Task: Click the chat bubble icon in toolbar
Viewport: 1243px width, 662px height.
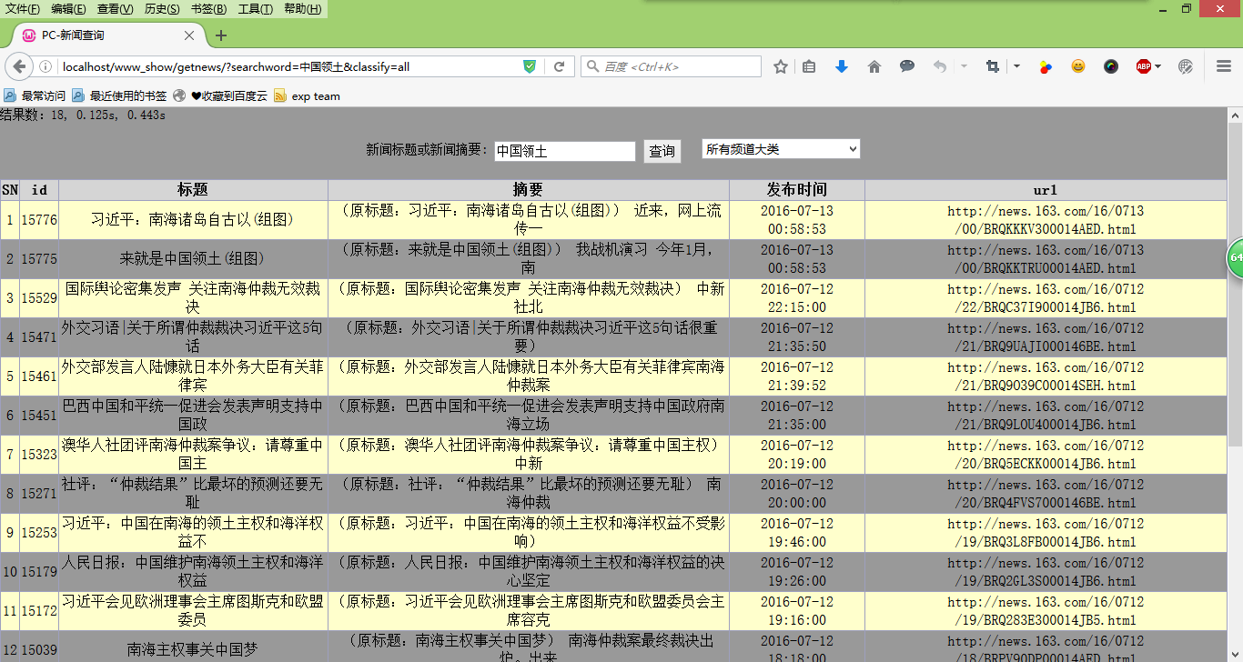Action: coord(907,66)
